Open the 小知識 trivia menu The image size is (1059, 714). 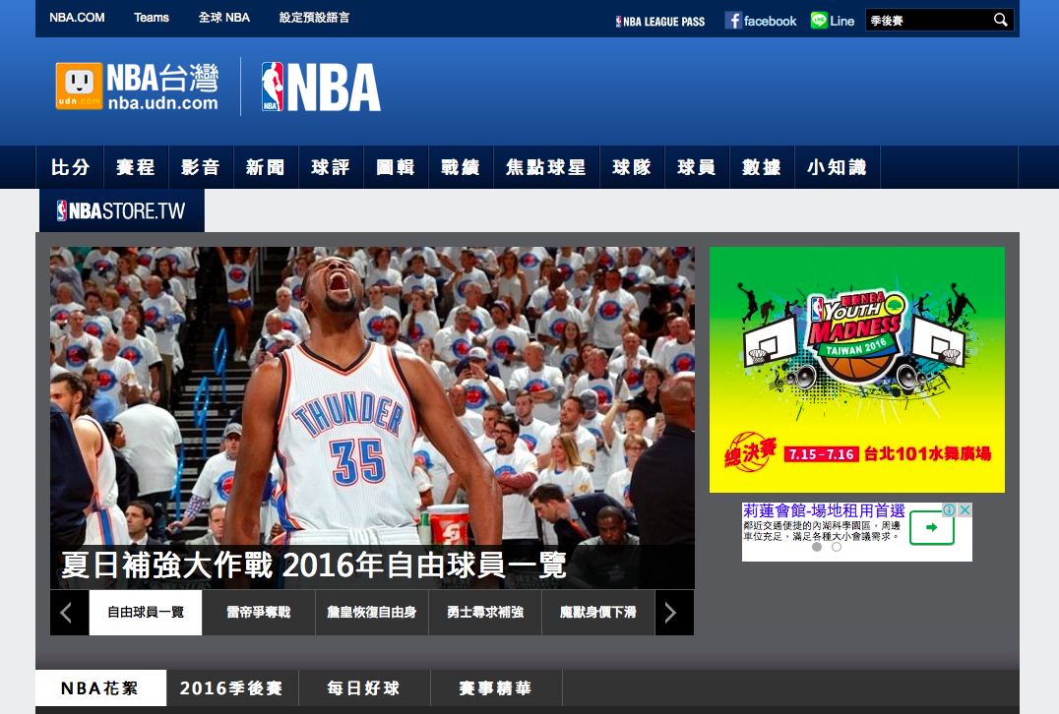click(838, 167)
